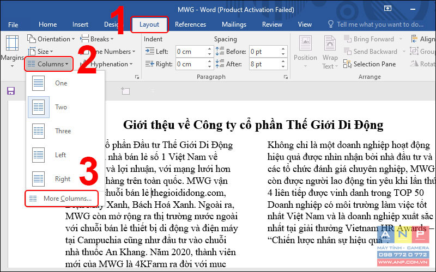The image size is (436, 272).
Task: Select the Two column layout icon
Action: [38, 107]
